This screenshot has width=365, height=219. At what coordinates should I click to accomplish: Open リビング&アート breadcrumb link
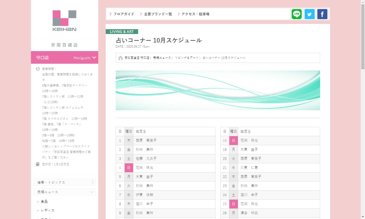point(187,58)
